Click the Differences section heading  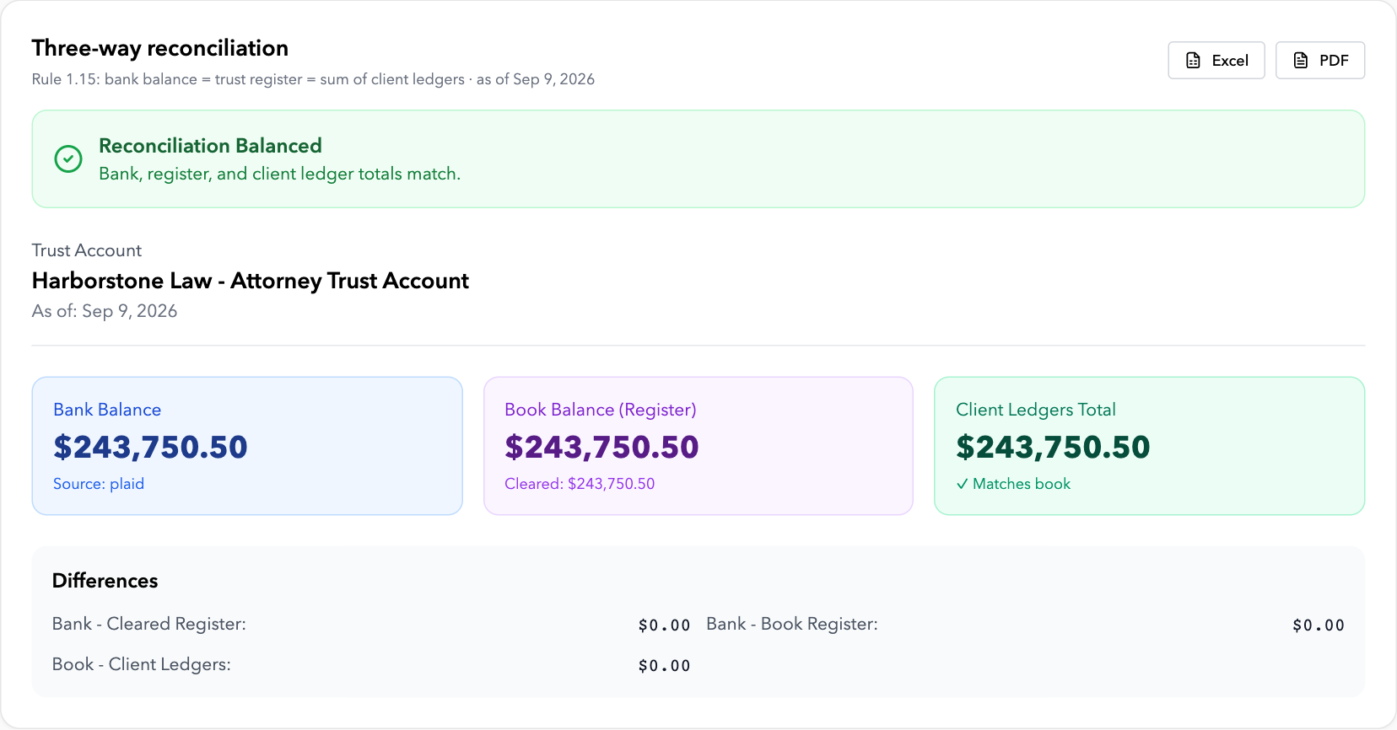(105, 581)
